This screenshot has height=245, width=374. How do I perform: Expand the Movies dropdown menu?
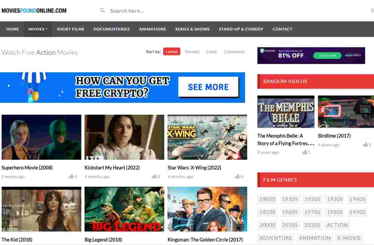point(38,29)
